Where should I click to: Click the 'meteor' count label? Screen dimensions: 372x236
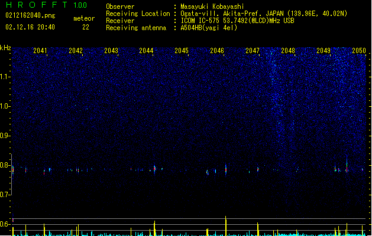pos(84,18)
